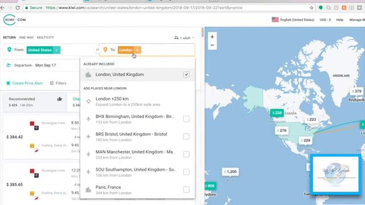Viewport: 365px width, 205px height.
Task: Swap origin and destination with the arrows icon
Action: click(98, 50)
